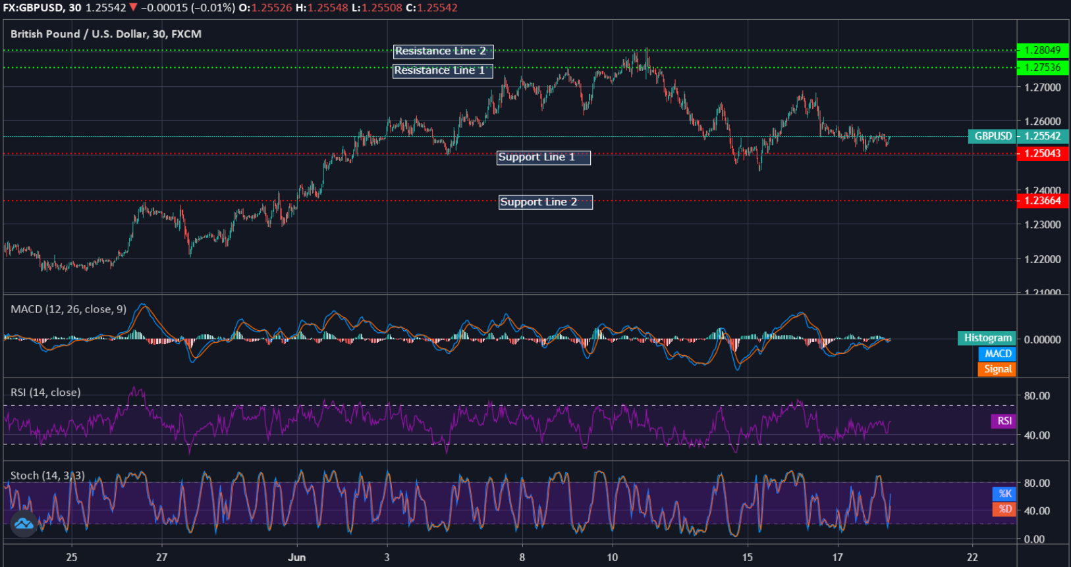The width and height of the screenshot is (1071, 567).
Task: Click the FX:GBPUSD, 30 symbol header
Action: (x=43, y=8)
